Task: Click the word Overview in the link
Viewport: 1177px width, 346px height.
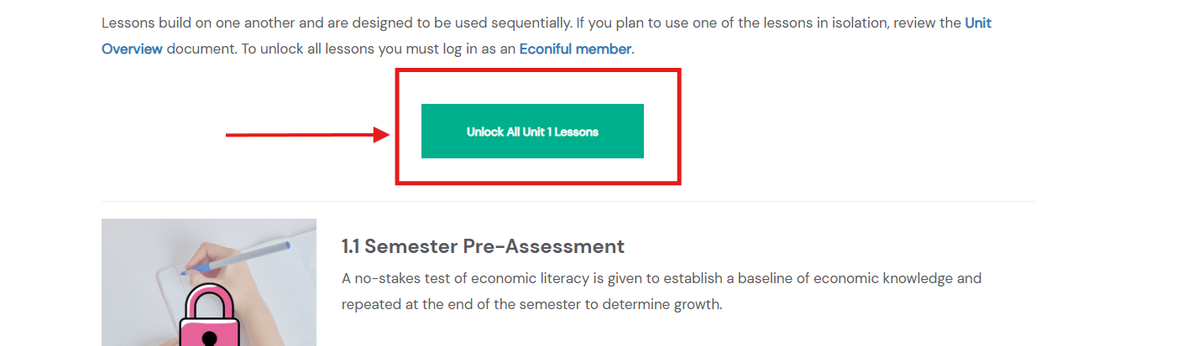Action: click(132, 49)
